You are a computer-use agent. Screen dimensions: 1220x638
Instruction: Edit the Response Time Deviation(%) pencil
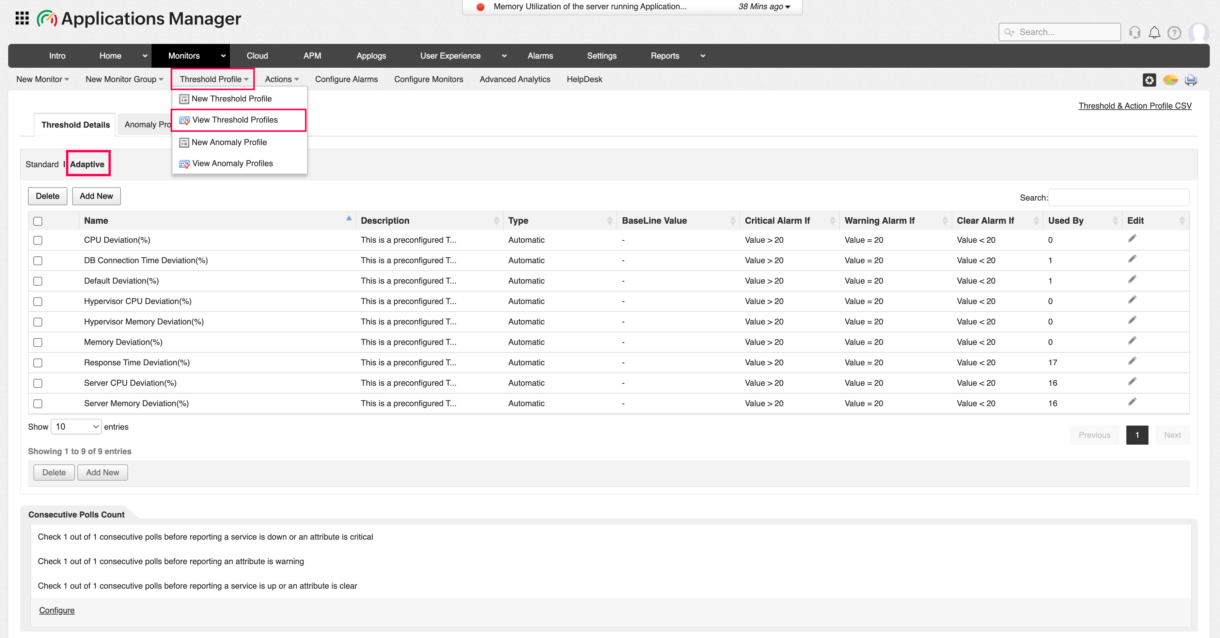[x=1132, y=361]
